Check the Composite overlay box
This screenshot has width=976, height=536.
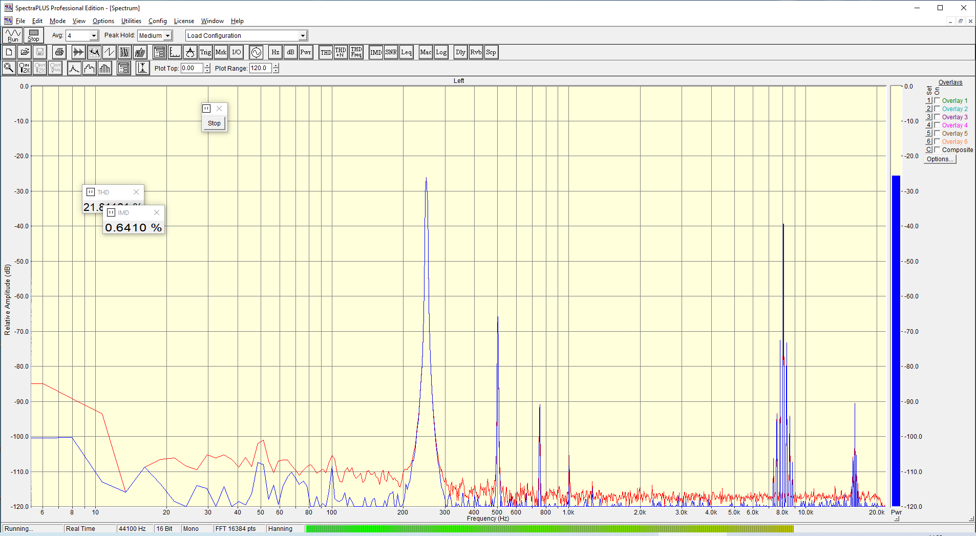coord(937,150)
